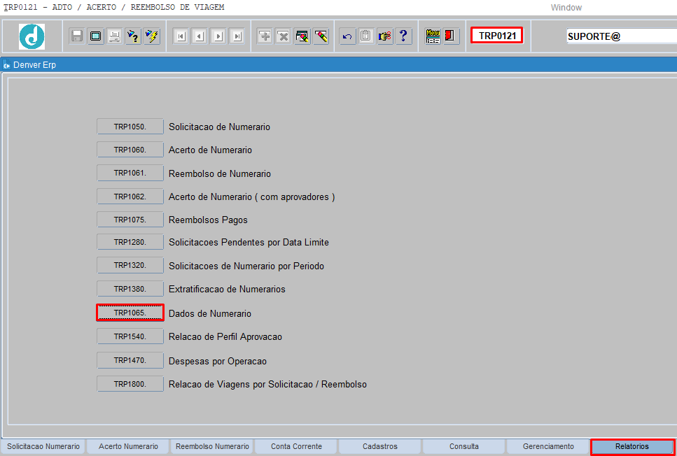This screenshot has width=677, height=456.
Task: Click the Save diskette icon in toolbar
Action: tap(77, 36)
